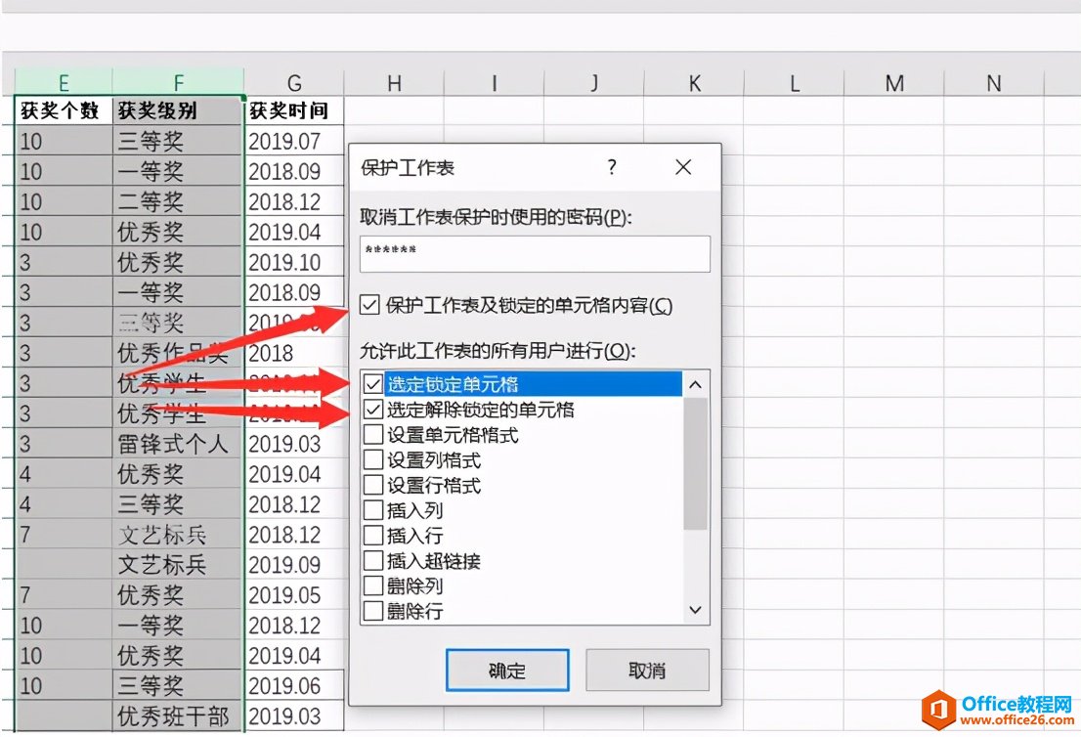Select column L header

(795, 82)
